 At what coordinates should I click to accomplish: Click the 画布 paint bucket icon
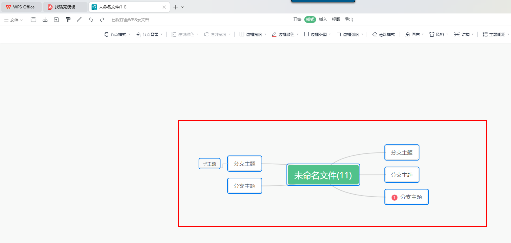[408, 34]
